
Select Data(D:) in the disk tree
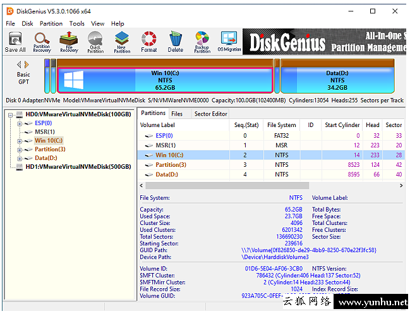(46, 158)
